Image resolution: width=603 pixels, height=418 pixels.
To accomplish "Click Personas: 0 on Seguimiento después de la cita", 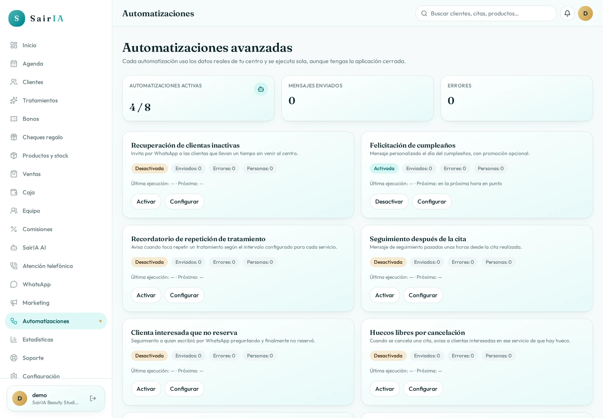I will pyautogui.click(x=498, y=262).
